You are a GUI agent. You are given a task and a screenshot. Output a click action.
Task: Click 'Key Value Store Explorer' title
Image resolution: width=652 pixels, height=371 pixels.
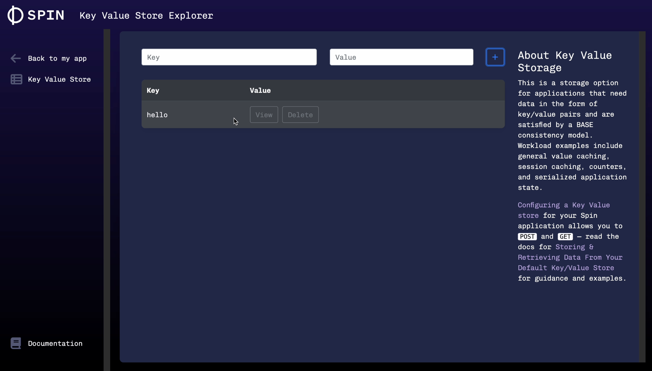click(x=146, y=16)
